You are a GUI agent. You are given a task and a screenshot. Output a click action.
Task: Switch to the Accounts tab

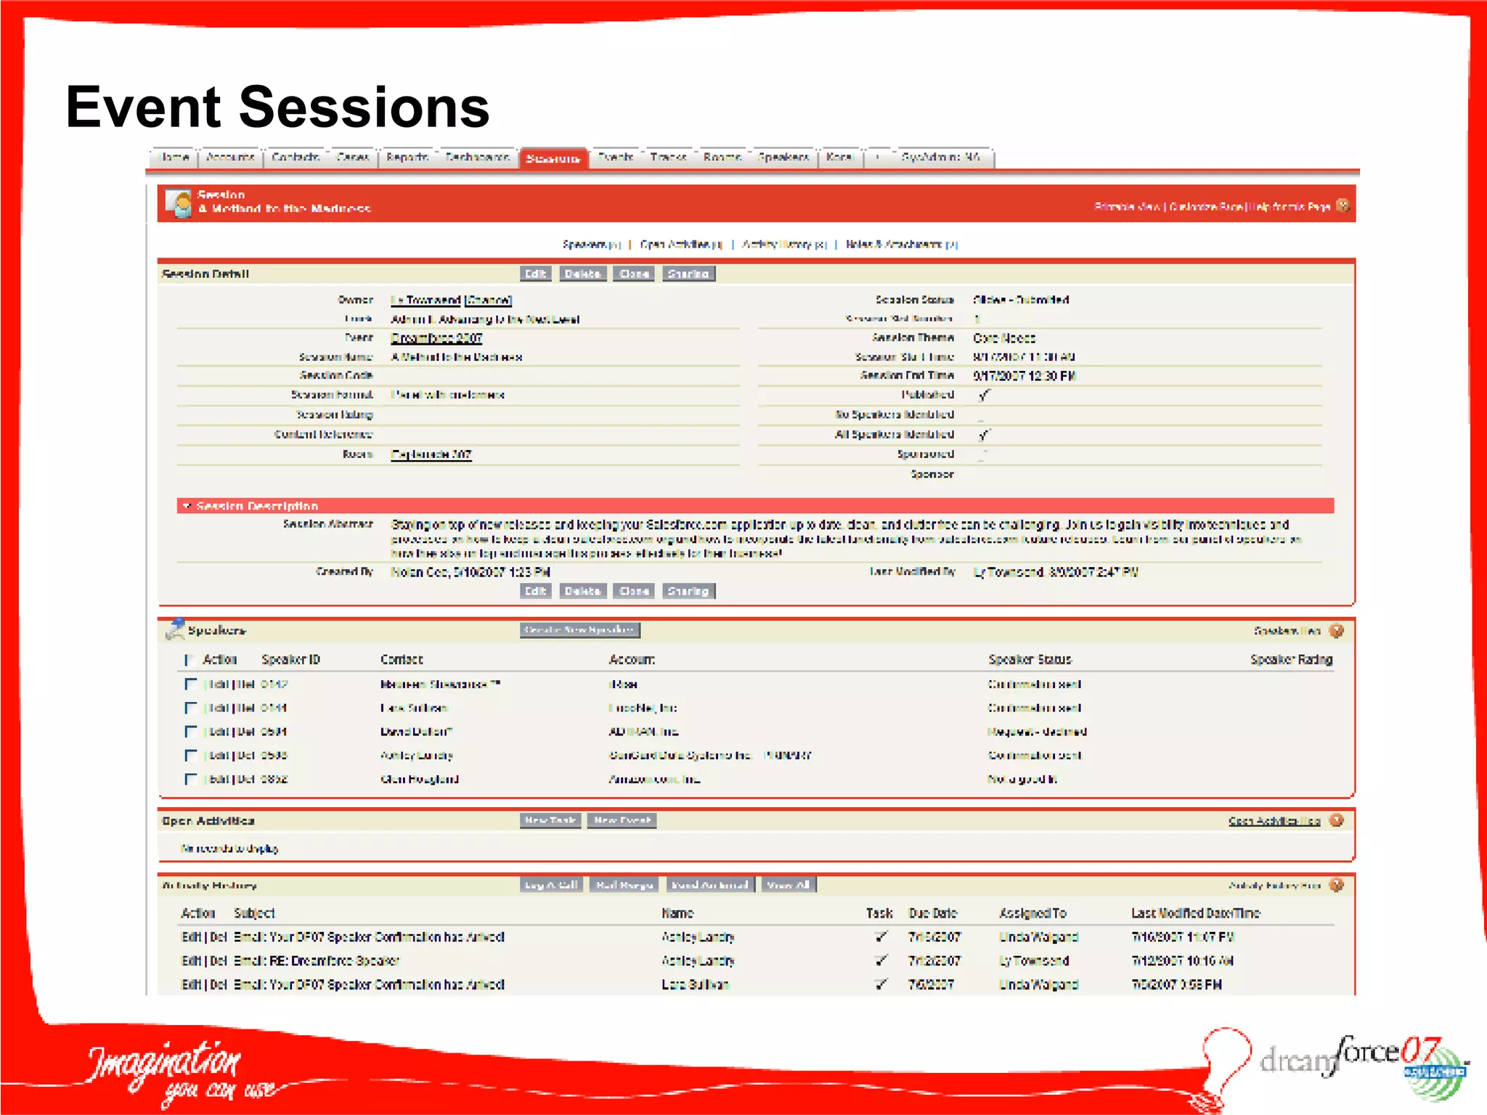230,157
